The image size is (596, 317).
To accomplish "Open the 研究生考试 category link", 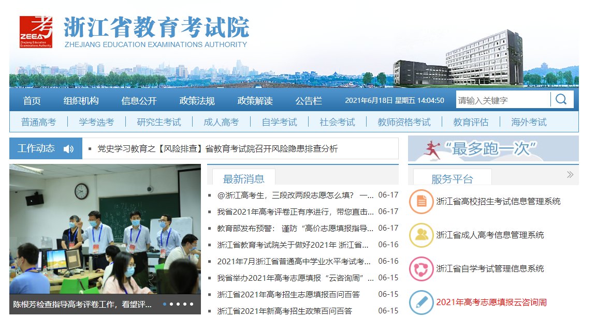I will [159, 122].
